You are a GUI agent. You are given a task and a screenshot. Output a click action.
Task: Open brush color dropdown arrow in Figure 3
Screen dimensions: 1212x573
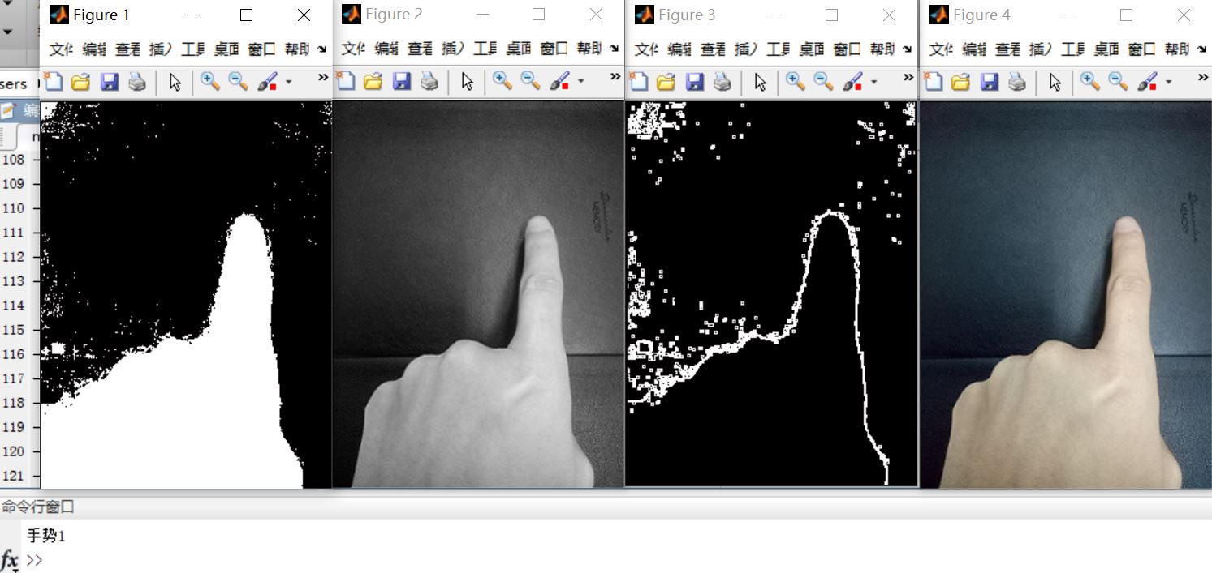click(x=873, y=82)
